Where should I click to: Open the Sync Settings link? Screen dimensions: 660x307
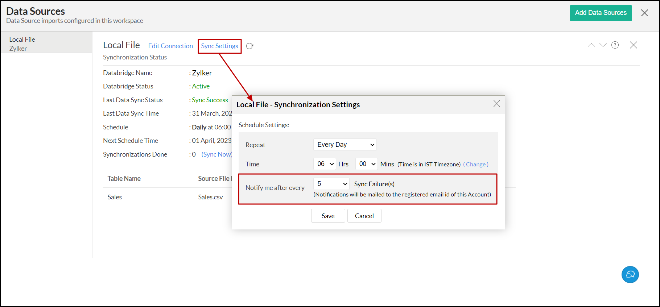(x=219, y=46)
